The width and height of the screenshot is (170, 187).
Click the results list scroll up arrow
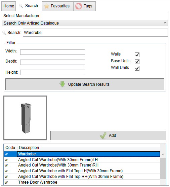click(x=163, y=154)
